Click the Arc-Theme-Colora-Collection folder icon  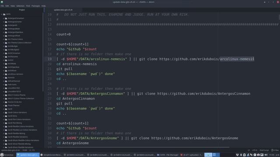tap(6, 43)
